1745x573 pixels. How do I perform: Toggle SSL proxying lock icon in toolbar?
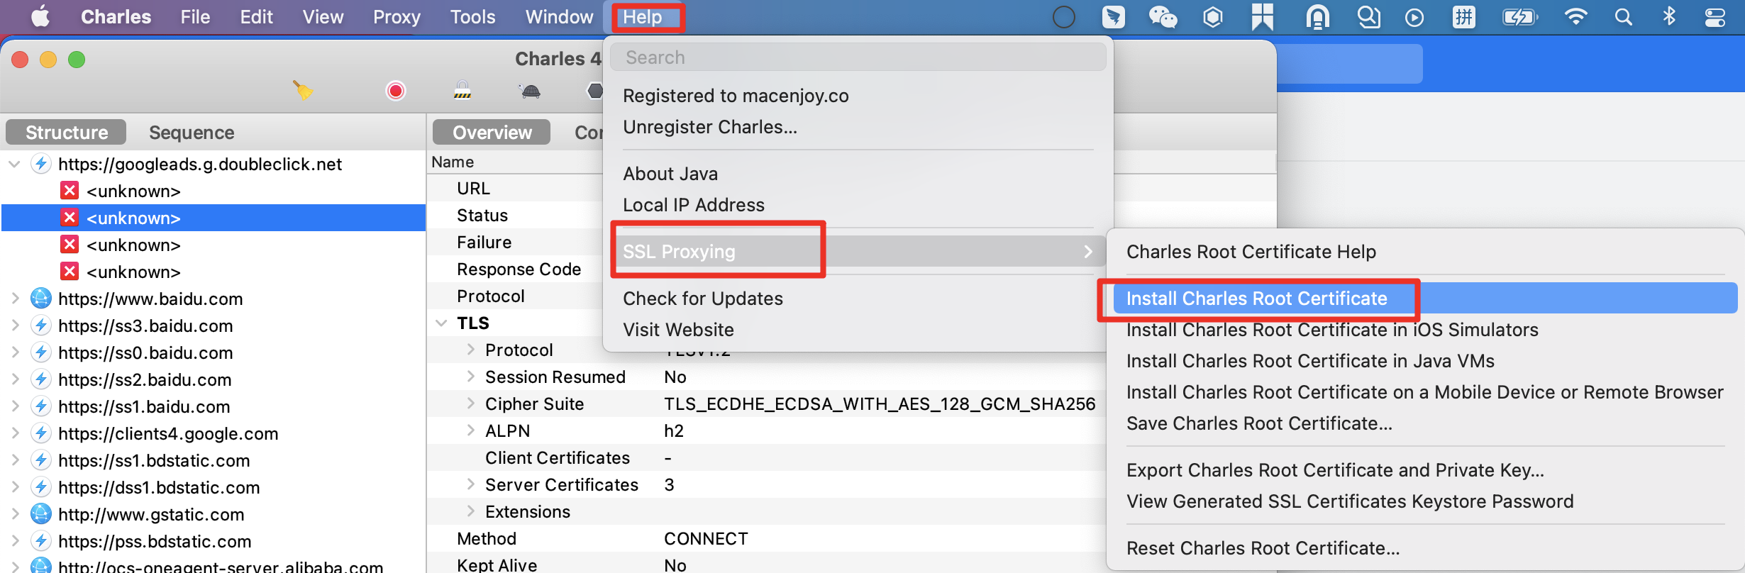pyautogui.click(x=462, y=90)
